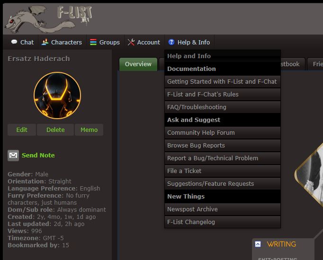Click the Documentation section heading
The height and width of the screenshot is (260, 323).
223,69
